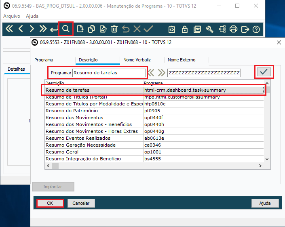Create a new program record icon
This screenshot has height=227, width=285.
click(80, 29)
